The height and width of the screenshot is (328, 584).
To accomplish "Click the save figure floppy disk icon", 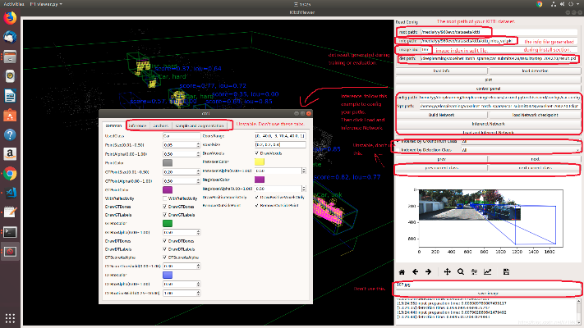I will 507,271.
